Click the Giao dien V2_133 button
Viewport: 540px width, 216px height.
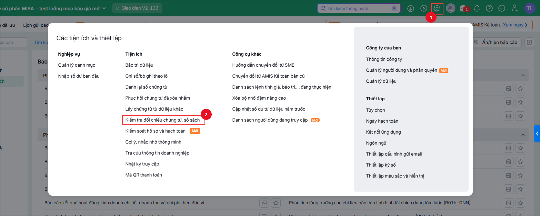tap(137, 8)
